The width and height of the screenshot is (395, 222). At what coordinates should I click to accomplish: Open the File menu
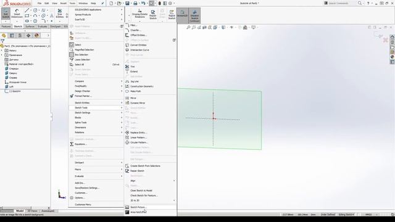39,3
